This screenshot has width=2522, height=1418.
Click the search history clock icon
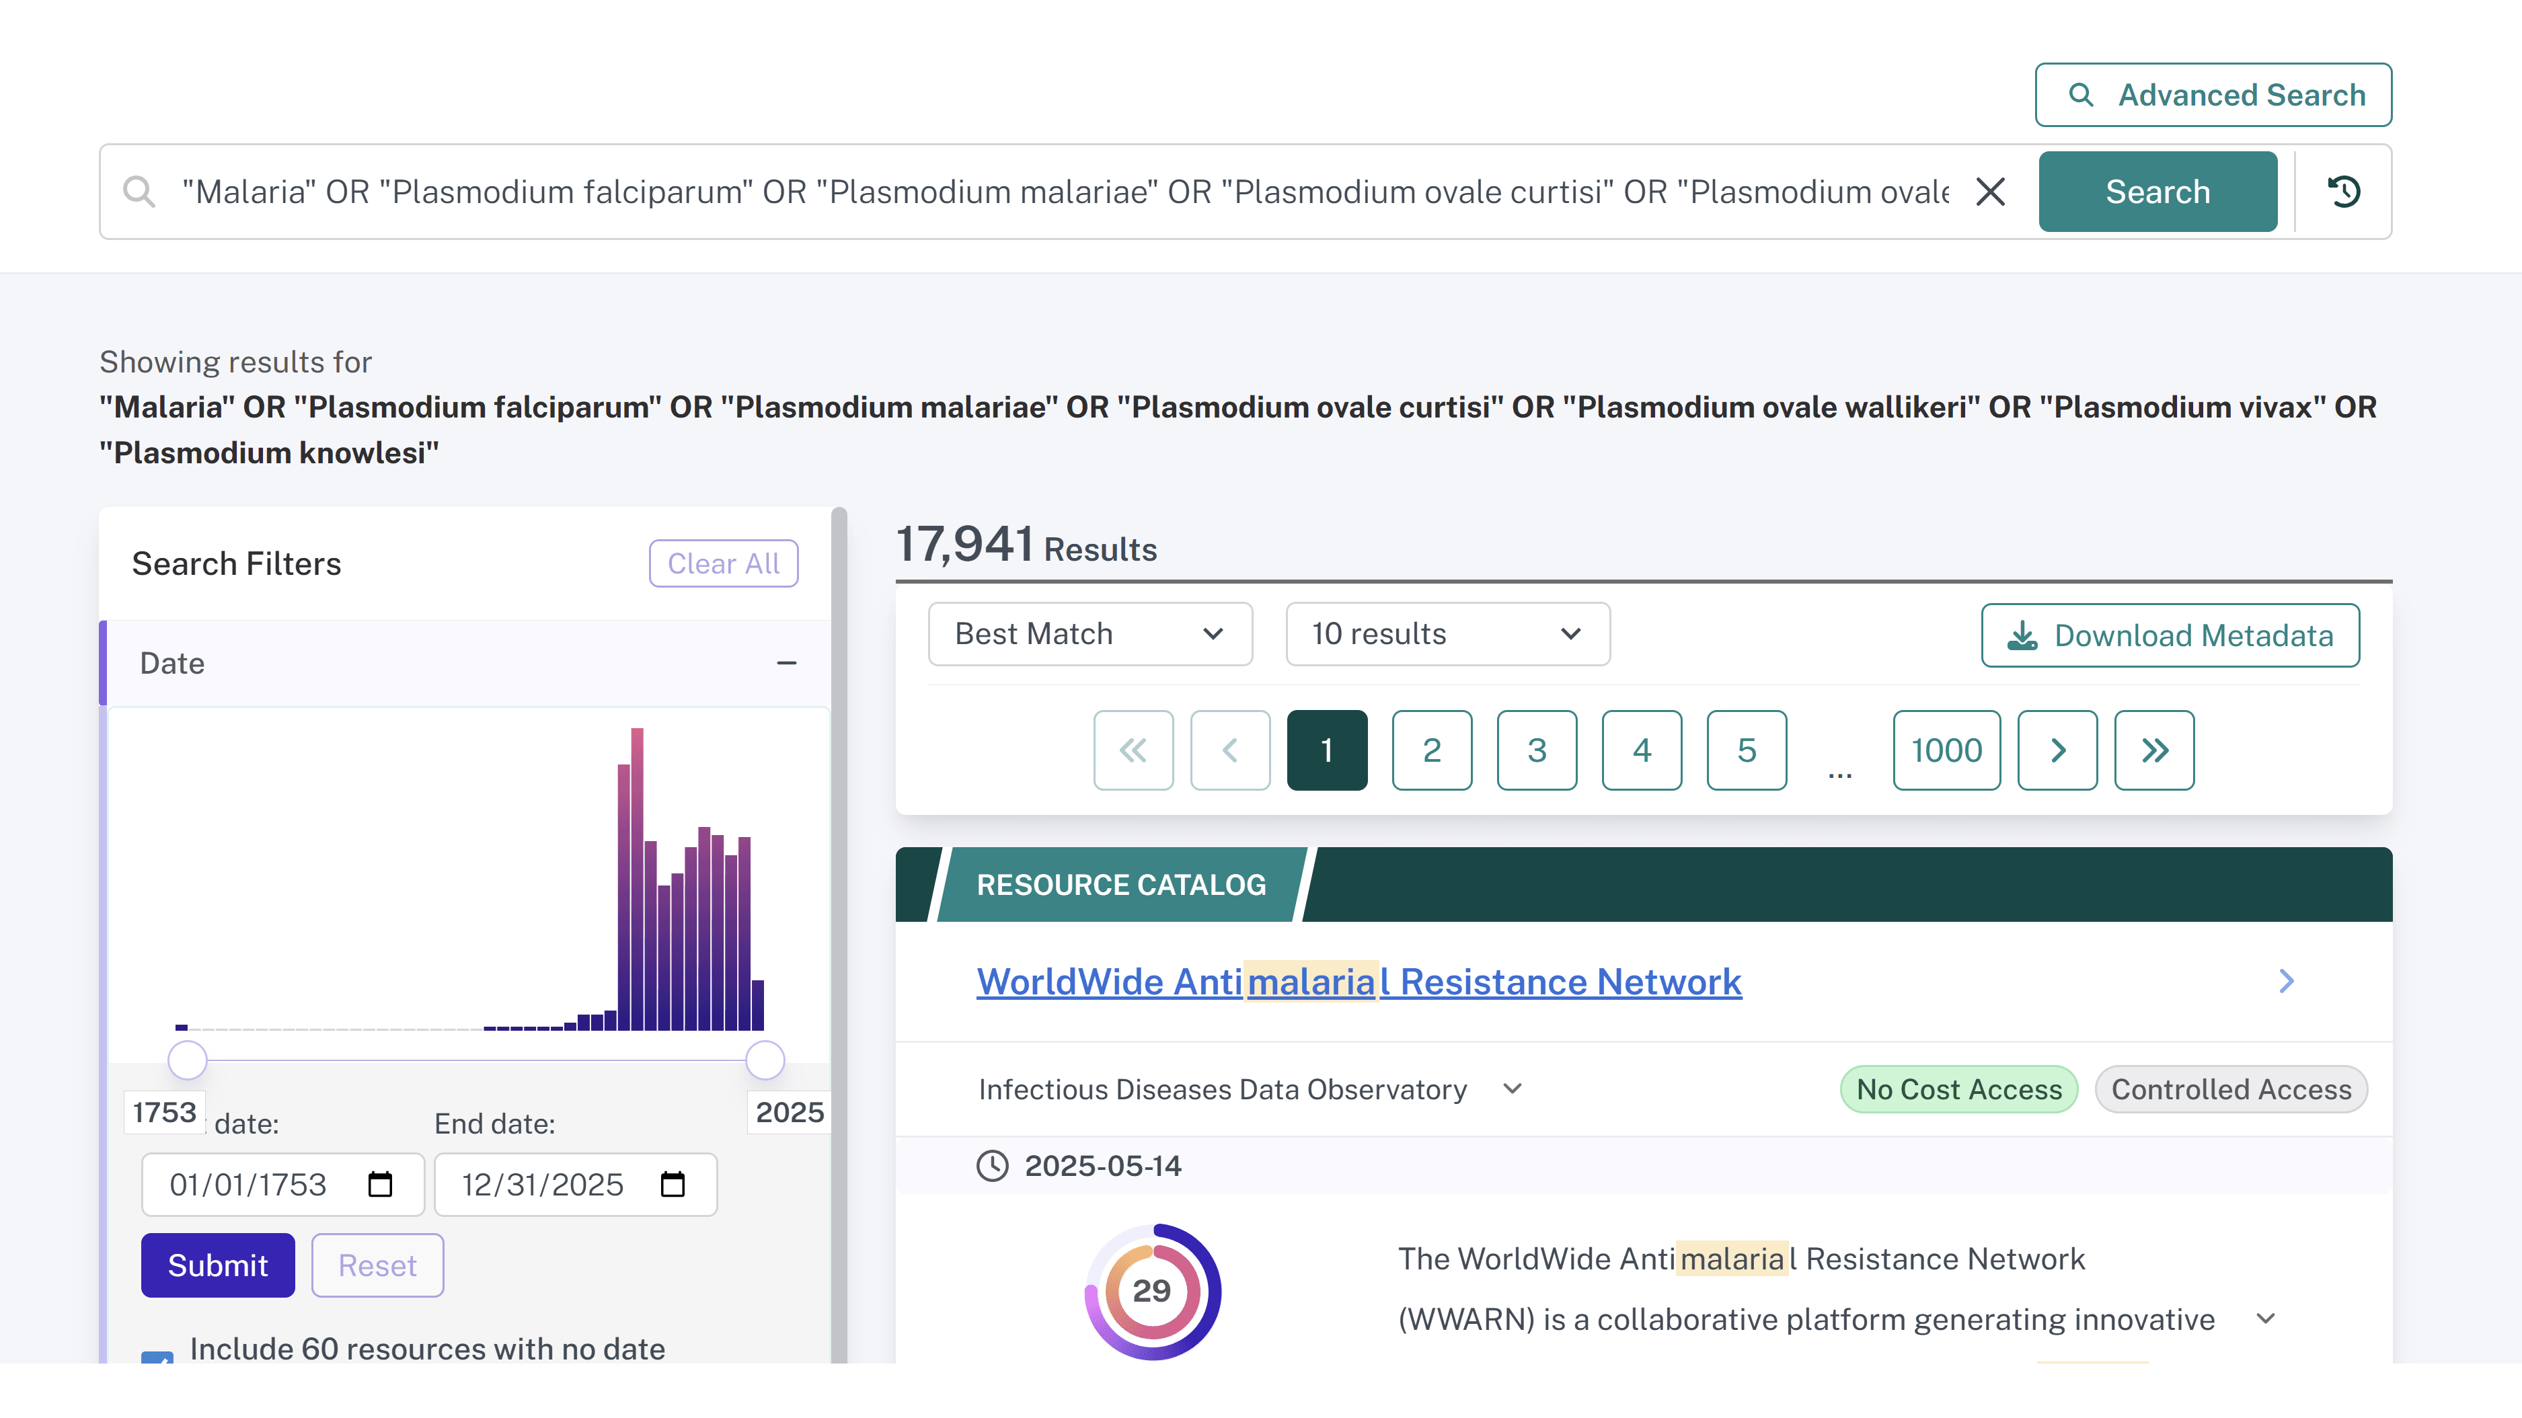2344,191
